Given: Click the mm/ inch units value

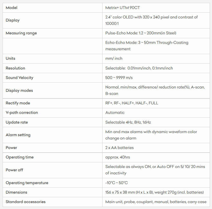Looking at the screenshot, I should pos(114,58).
